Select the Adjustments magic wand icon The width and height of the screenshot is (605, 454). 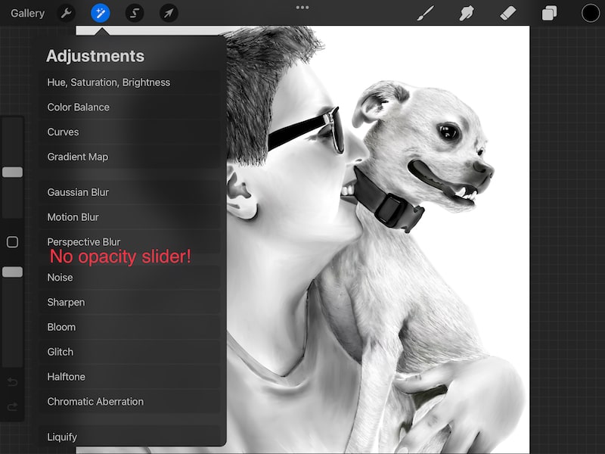[101, 13]
